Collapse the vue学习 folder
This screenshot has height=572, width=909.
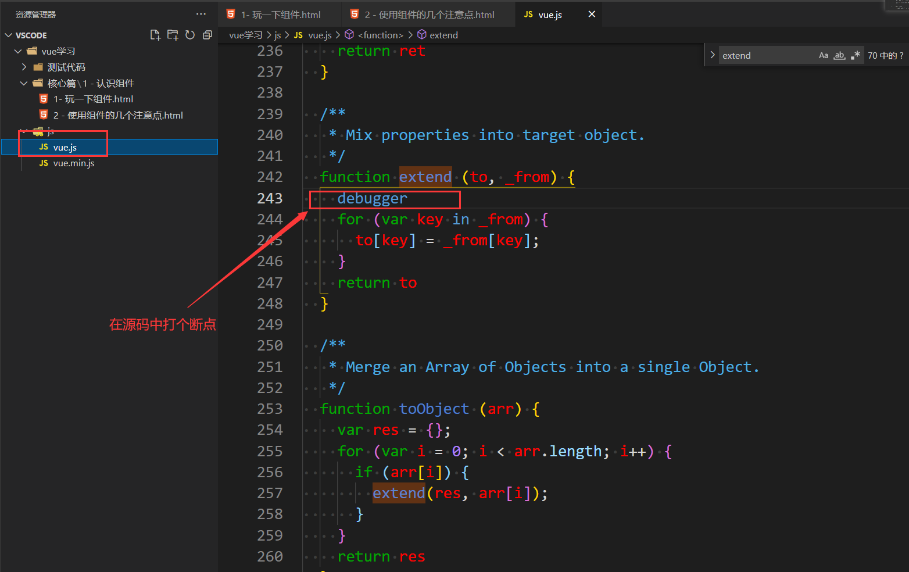click(19, 51)
